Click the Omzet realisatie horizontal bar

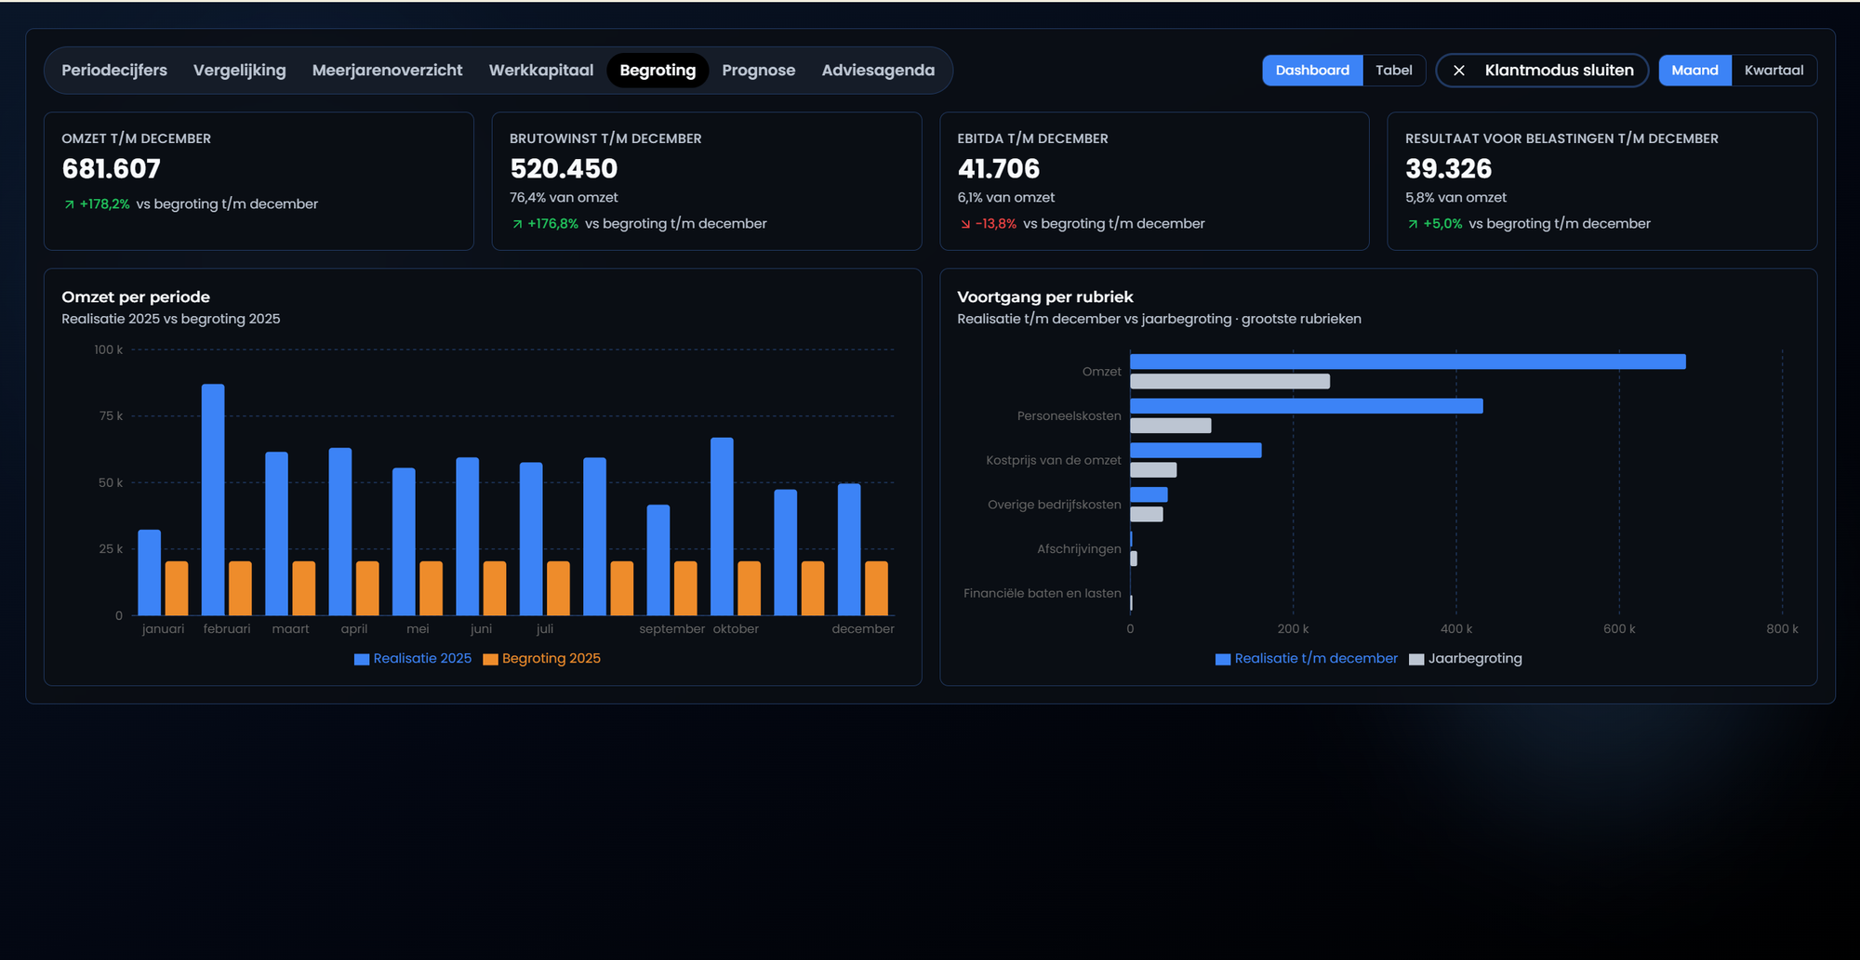pyautogui.click(x=1408, y=362)
